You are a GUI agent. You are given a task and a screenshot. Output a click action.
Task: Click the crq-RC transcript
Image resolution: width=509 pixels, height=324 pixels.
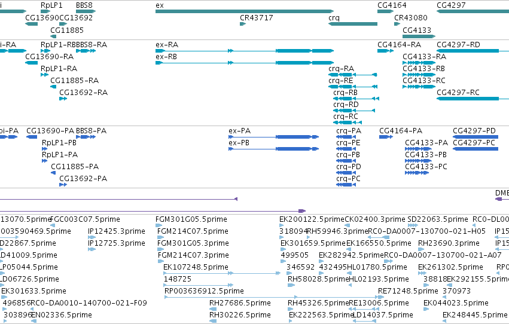click(x=348, y=123)
